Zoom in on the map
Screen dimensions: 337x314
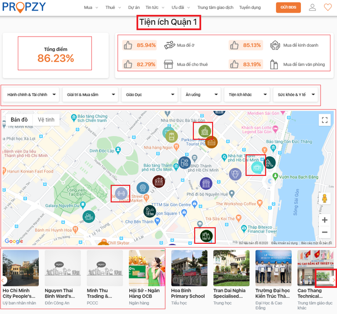point(324,220)
